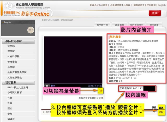Click the 教師指定教材 section header
167x122 pixels.
(18, 41)
